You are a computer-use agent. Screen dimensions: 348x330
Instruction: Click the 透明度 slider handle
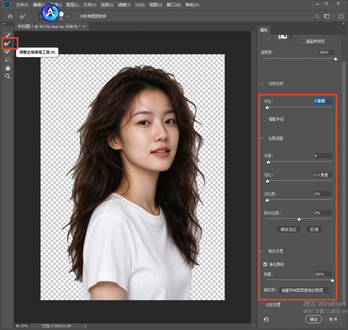click(335, 59)
